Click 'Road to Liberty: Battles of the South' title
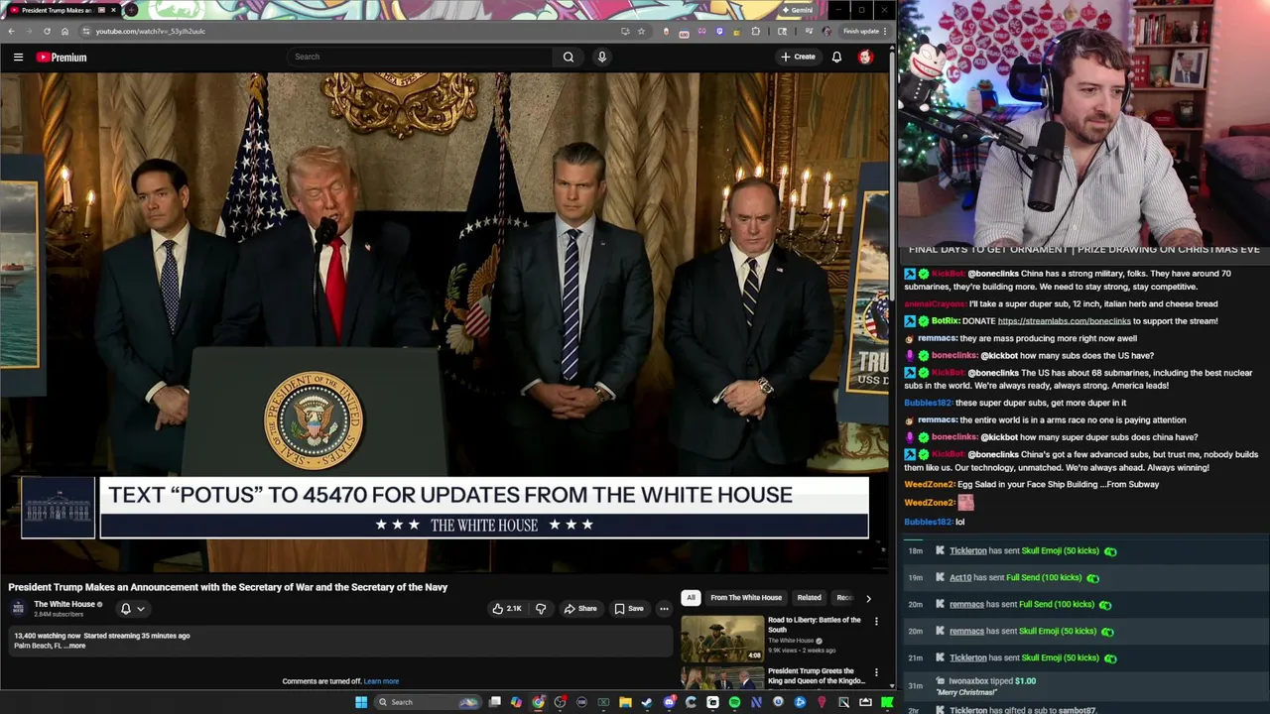Screen dimensions: 1270x714 click(x=815, y=625)
